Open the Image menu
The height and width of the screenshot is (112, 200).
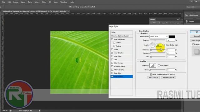point(16,2)
